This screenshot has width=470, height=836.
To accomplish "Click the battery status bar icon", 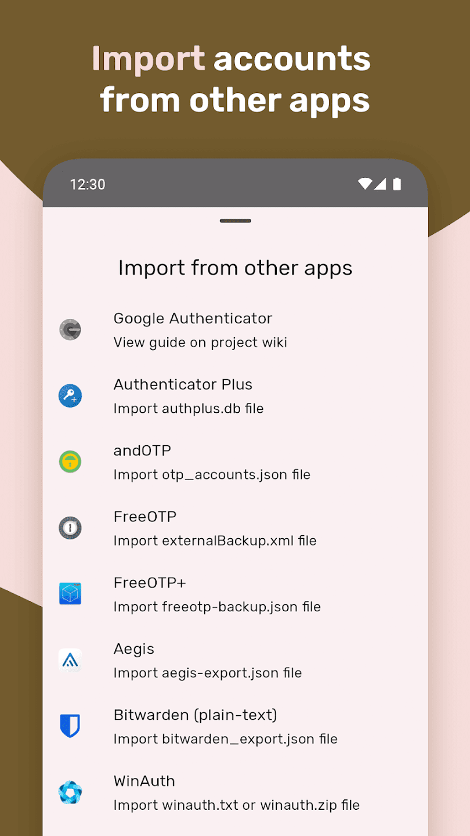I will pyautogui.click(x=397, y=184).
